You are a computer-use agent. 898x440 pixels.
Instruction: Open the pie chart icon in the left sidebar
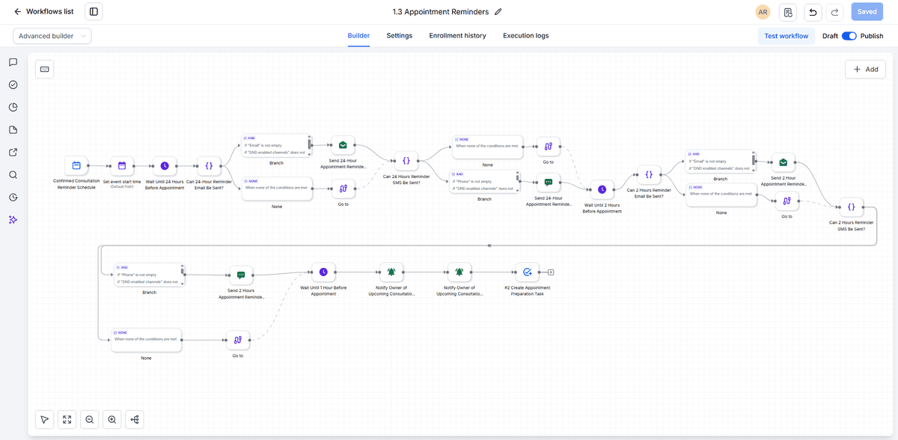(x=13, y=107)
